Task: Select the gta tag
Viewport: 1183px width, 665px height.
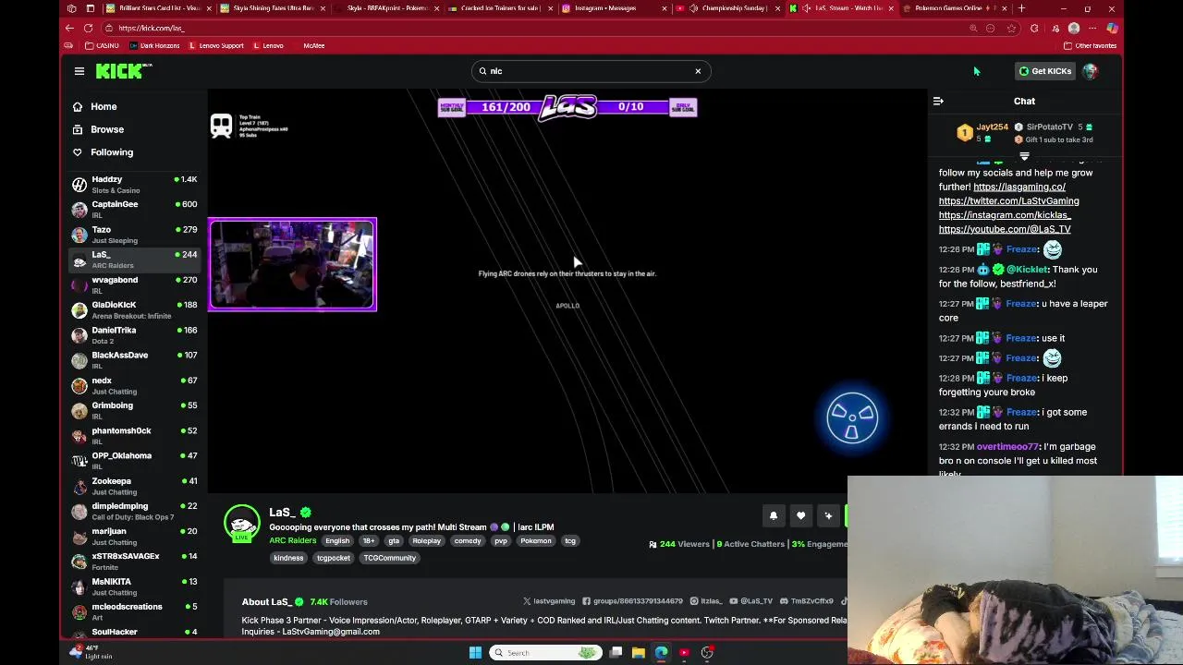Action: 394,541
